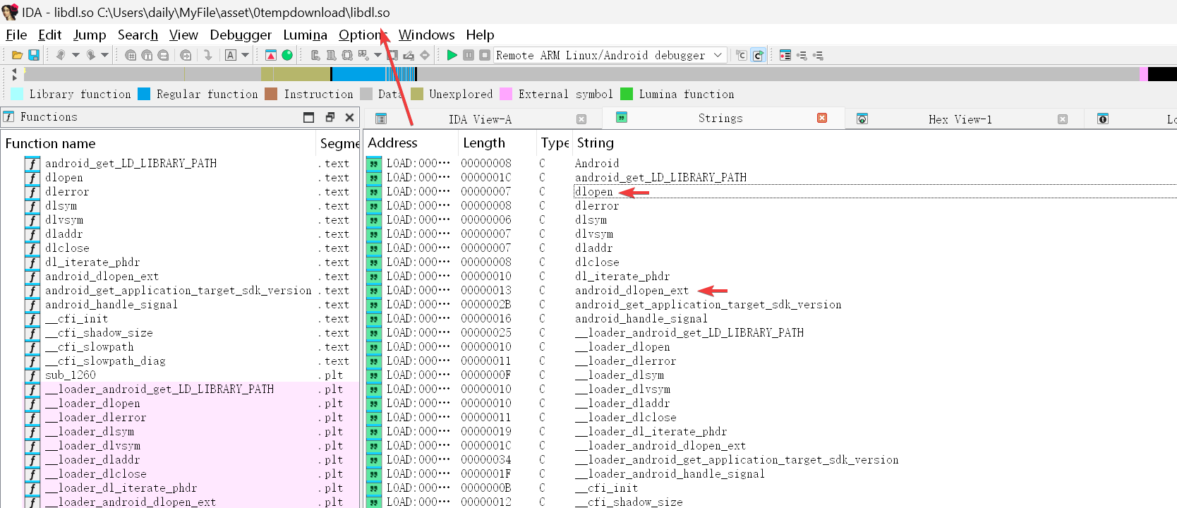This screenshot has width=1177, height=508.
Task: Maximize the Functions panel window button
Action: tap(308, 117)
